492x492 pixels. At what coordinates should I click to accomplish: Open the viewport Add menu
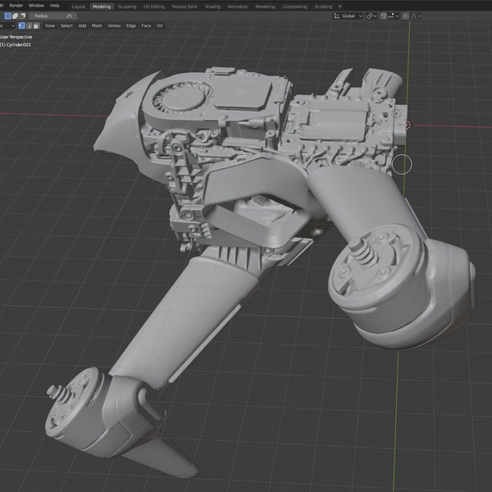point(82,25)
